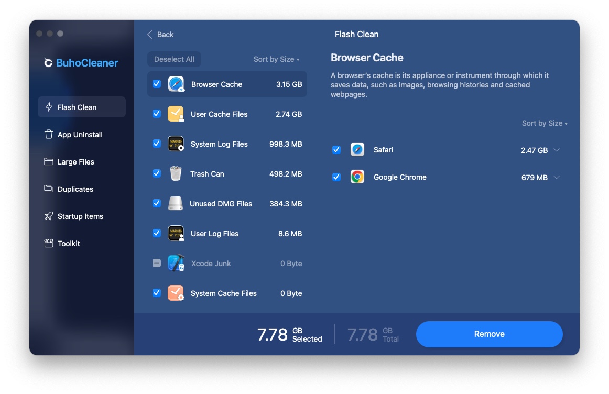
Task: Select the Xcode Junk row label
Action: click(x=211, y=264)
